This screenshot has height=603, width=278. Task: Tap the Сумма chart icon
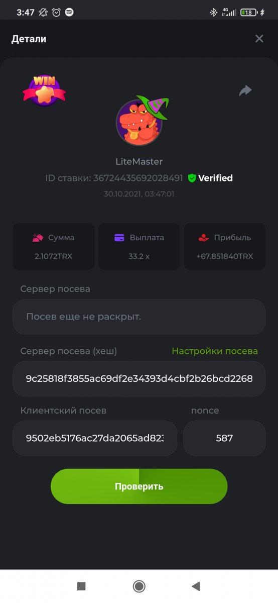point(38,238)
